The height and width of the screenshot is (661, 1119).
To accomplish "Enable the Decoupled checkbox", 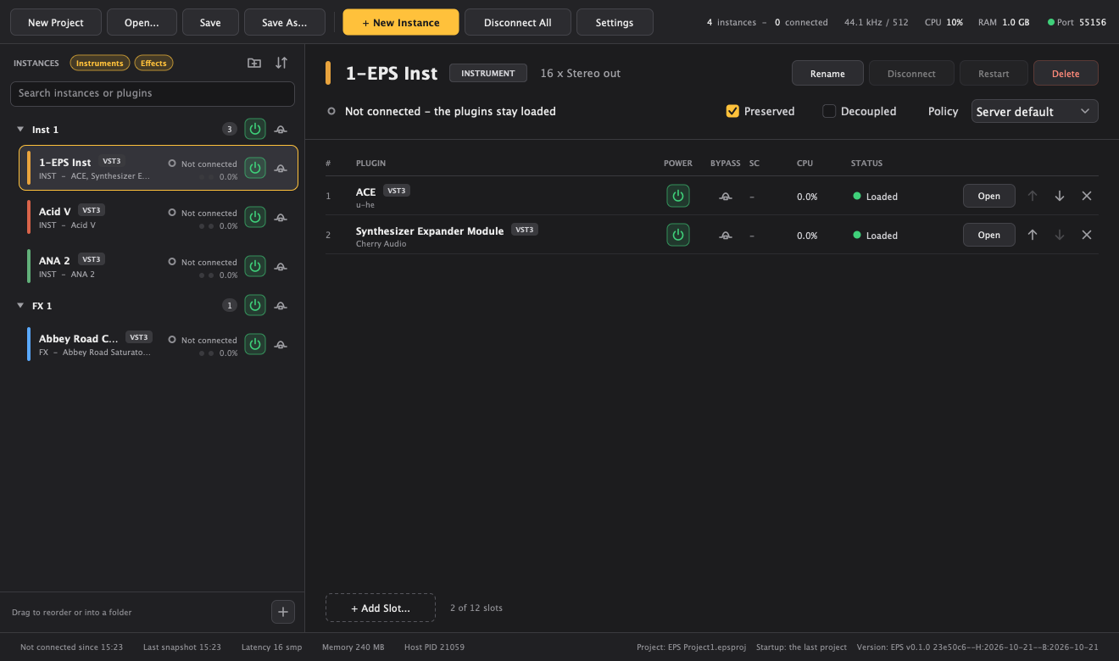I will pos(829,111).
